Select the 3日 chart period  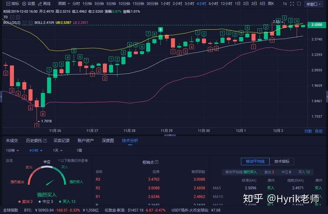click(x=254, y=4)
